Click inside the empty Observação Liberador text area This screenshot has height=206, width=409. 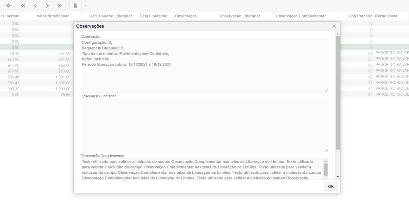(x=204, y=126)
